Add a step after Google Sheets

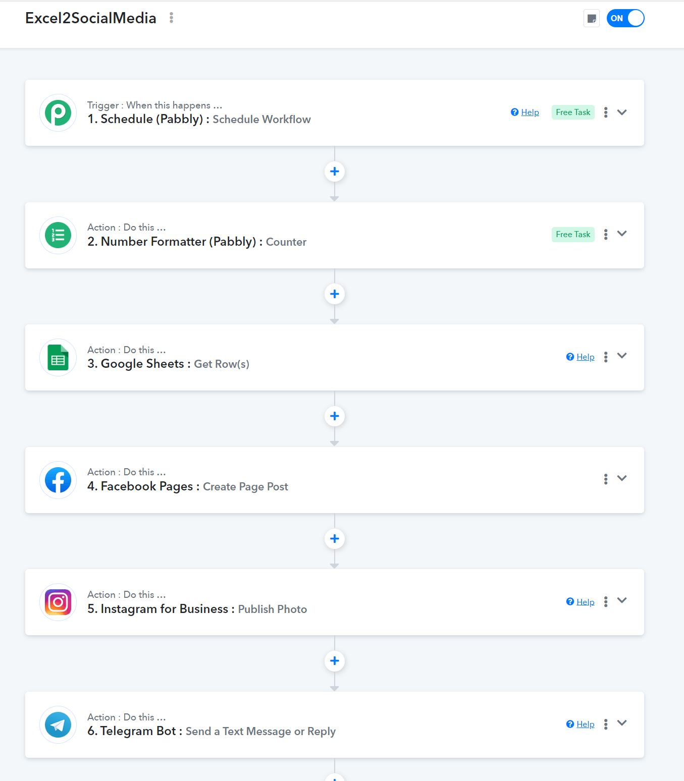tap(334, 416)
